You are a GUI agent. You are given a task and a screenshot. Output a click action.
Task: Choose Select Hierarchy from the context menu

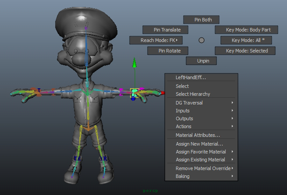click(201, 94)
